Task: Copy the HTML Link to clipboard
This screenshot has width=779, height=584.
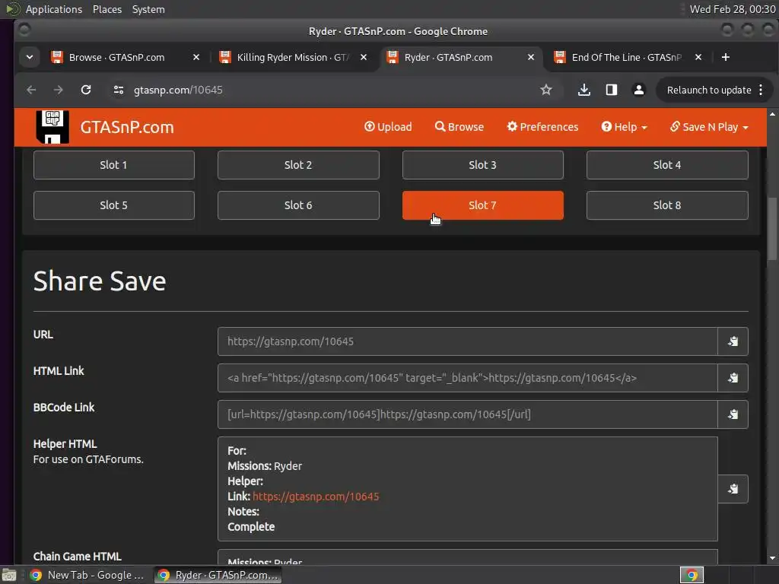Action: [733, 378]
